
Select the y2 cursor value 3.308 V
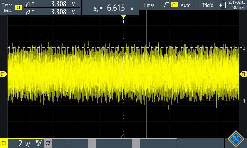click(63, 12)
